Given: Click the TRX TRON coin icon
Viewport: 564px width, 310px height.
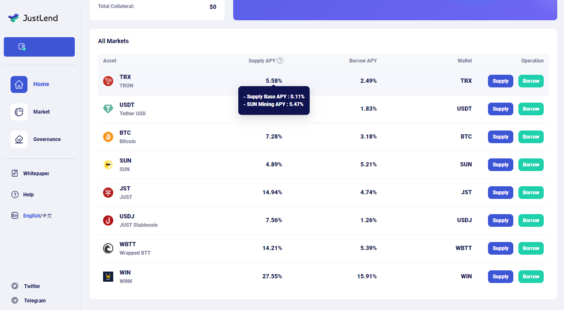Looking at the screenshot, I should 108,81.
